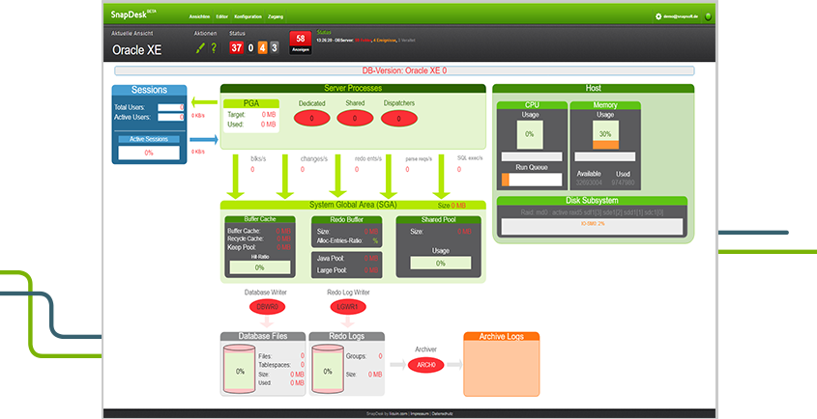
Task: Click the Memory Used value 9747980
Action: click(x=624, y=182)
